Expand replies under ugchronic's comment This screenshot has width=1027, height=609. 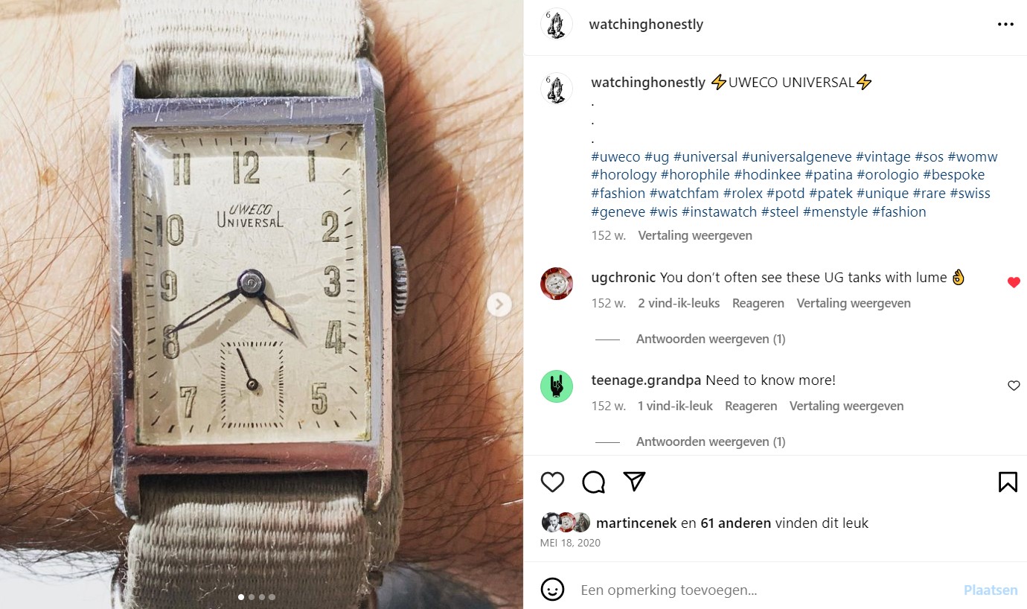[711, 339]
